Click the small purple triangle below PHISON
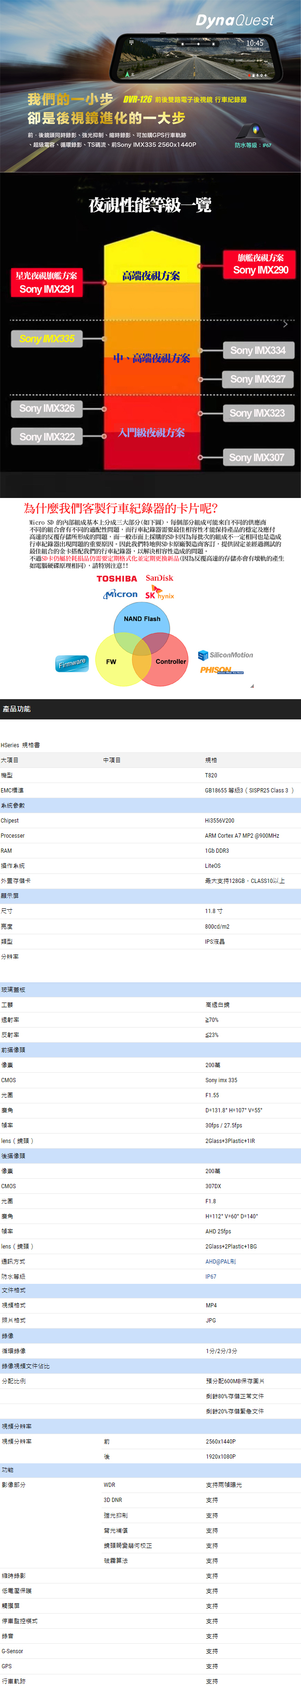The width and height of the screenshot is (301, 1689). tap(252, 686)
